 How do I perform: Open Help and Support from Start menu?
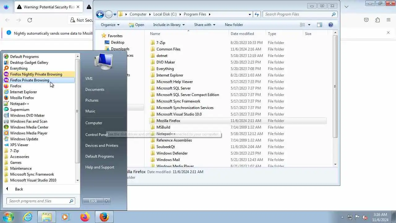[100, 167]
